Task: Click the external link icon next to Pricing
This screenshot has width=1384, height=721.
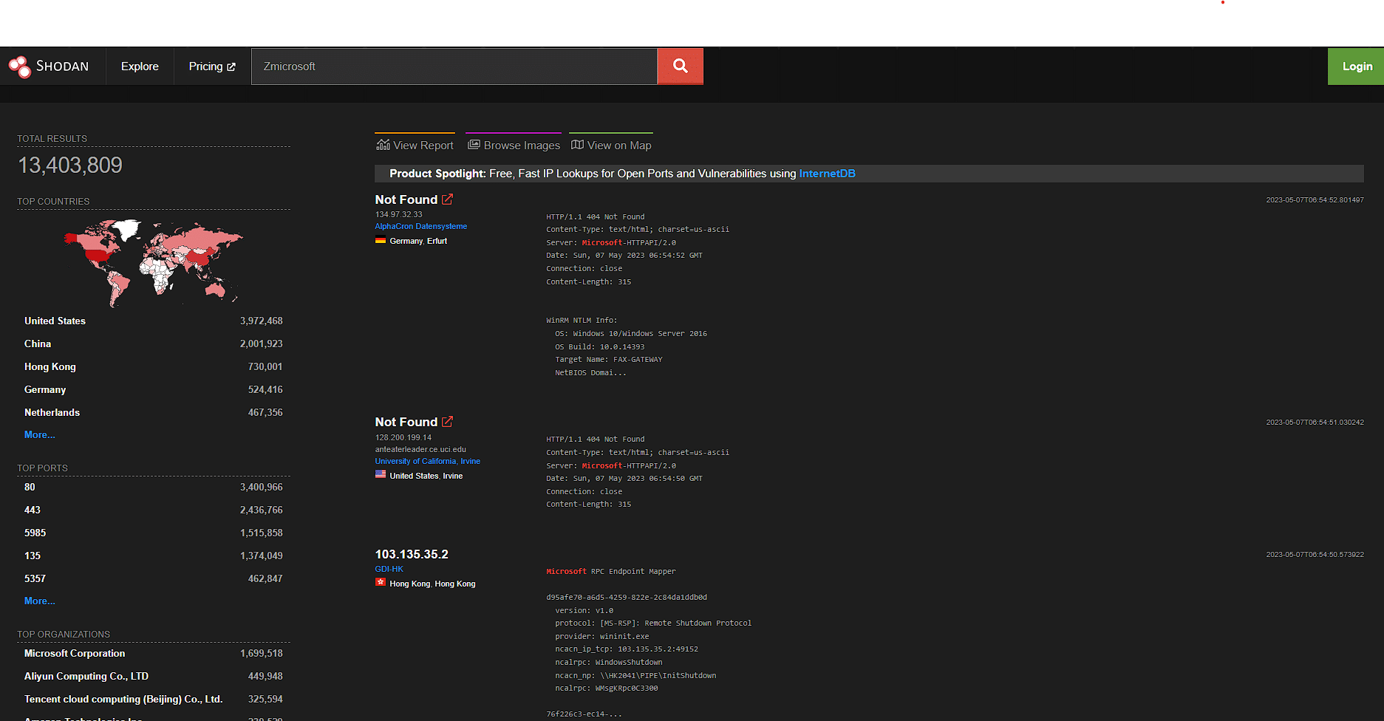Action: click(232, 66)
